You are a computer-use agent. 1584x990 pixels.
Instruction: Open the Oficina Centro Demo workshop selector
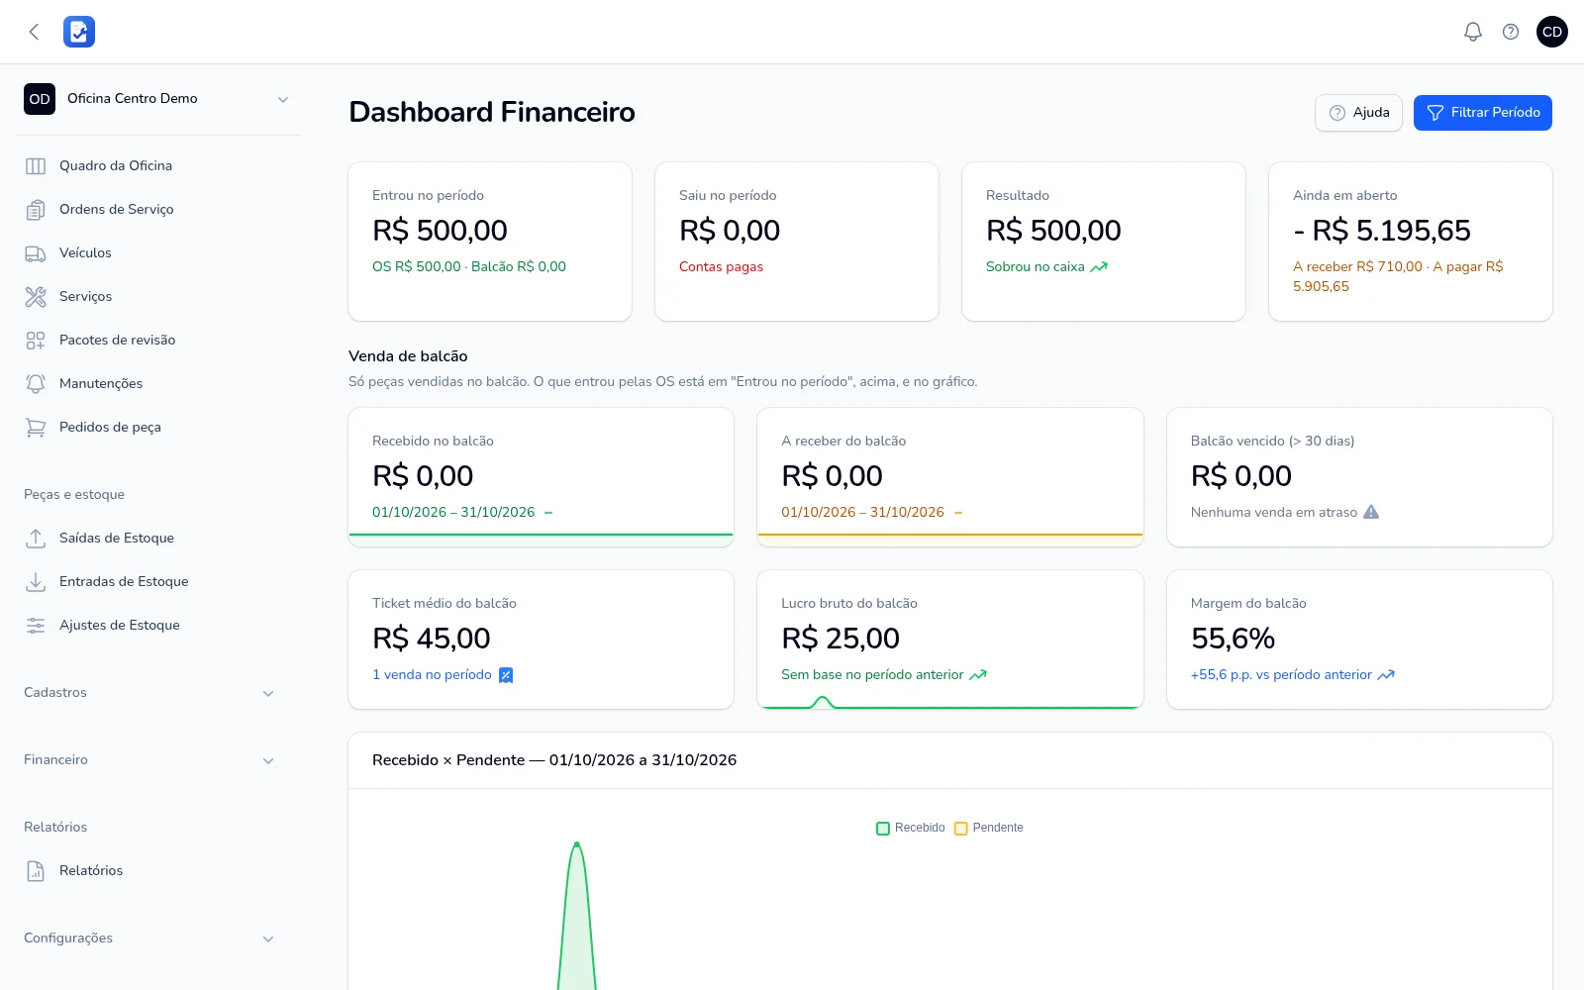pos(158,99)
